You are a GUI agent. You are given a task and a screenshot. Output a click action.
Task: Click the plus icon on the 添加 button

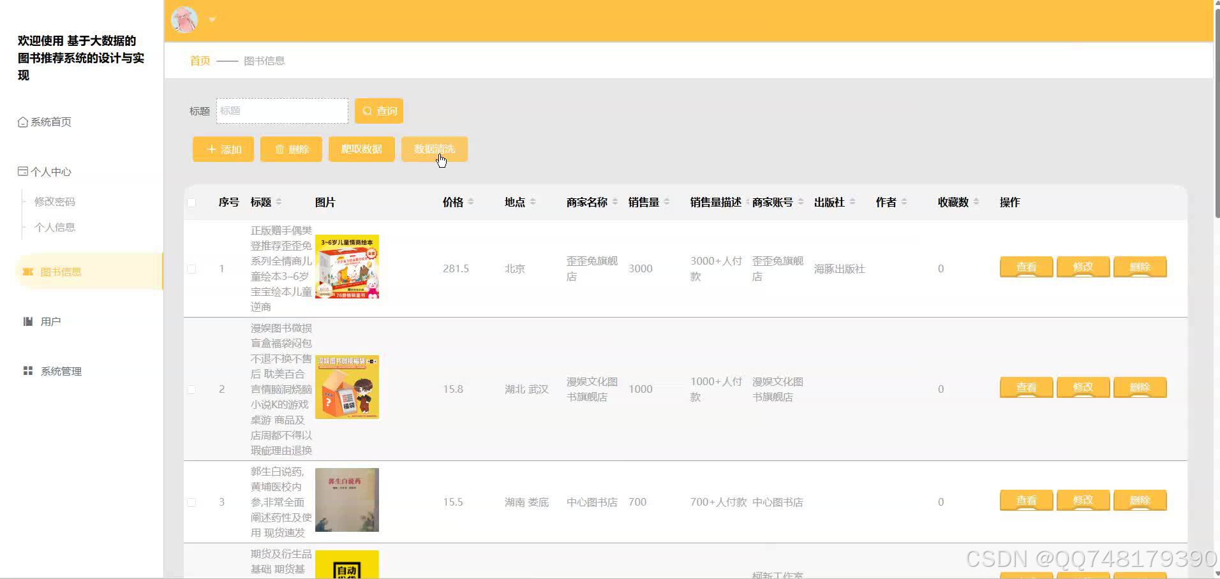pos(211,149)
